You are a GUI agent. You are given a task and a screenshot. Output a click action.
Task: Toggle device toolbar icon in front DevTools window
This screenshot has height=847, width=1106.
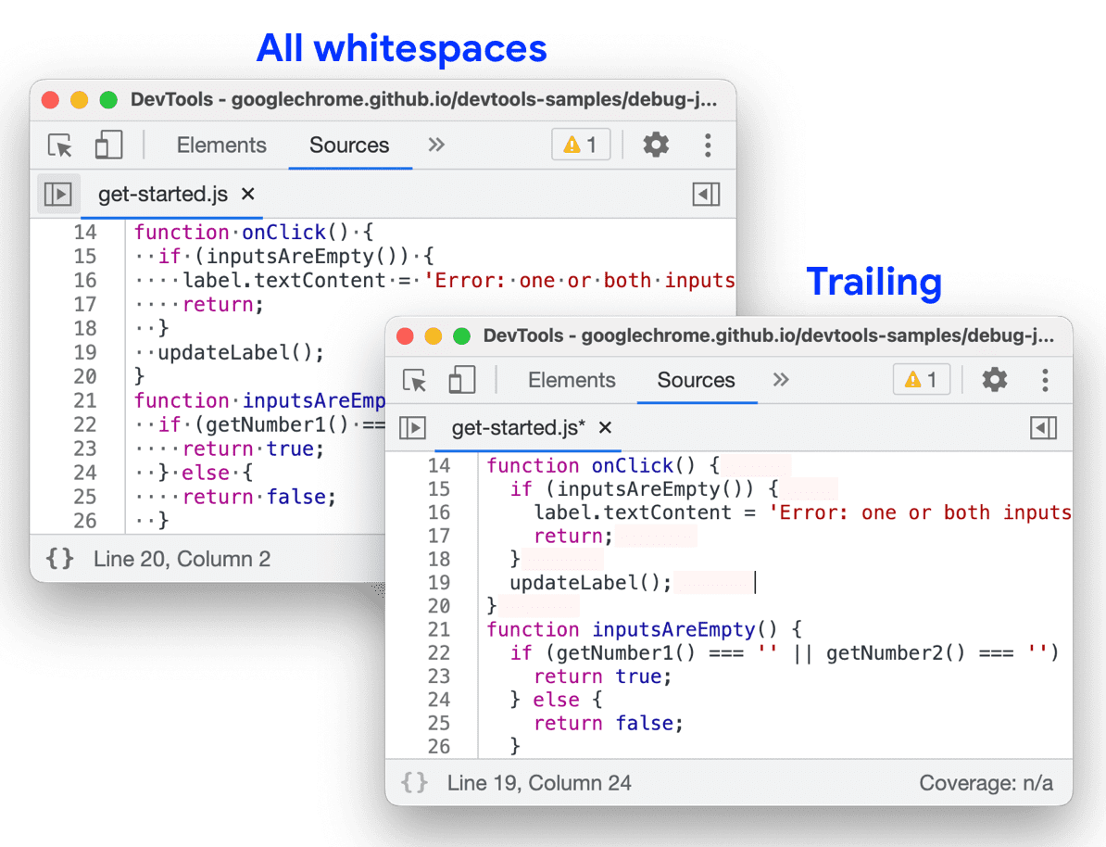[461, 380]
